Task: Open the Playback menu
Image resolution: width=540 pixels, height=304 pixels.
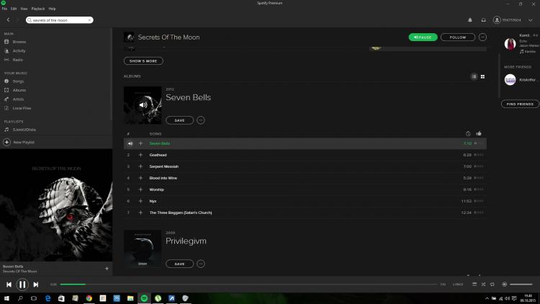Action: pos(38,9)
